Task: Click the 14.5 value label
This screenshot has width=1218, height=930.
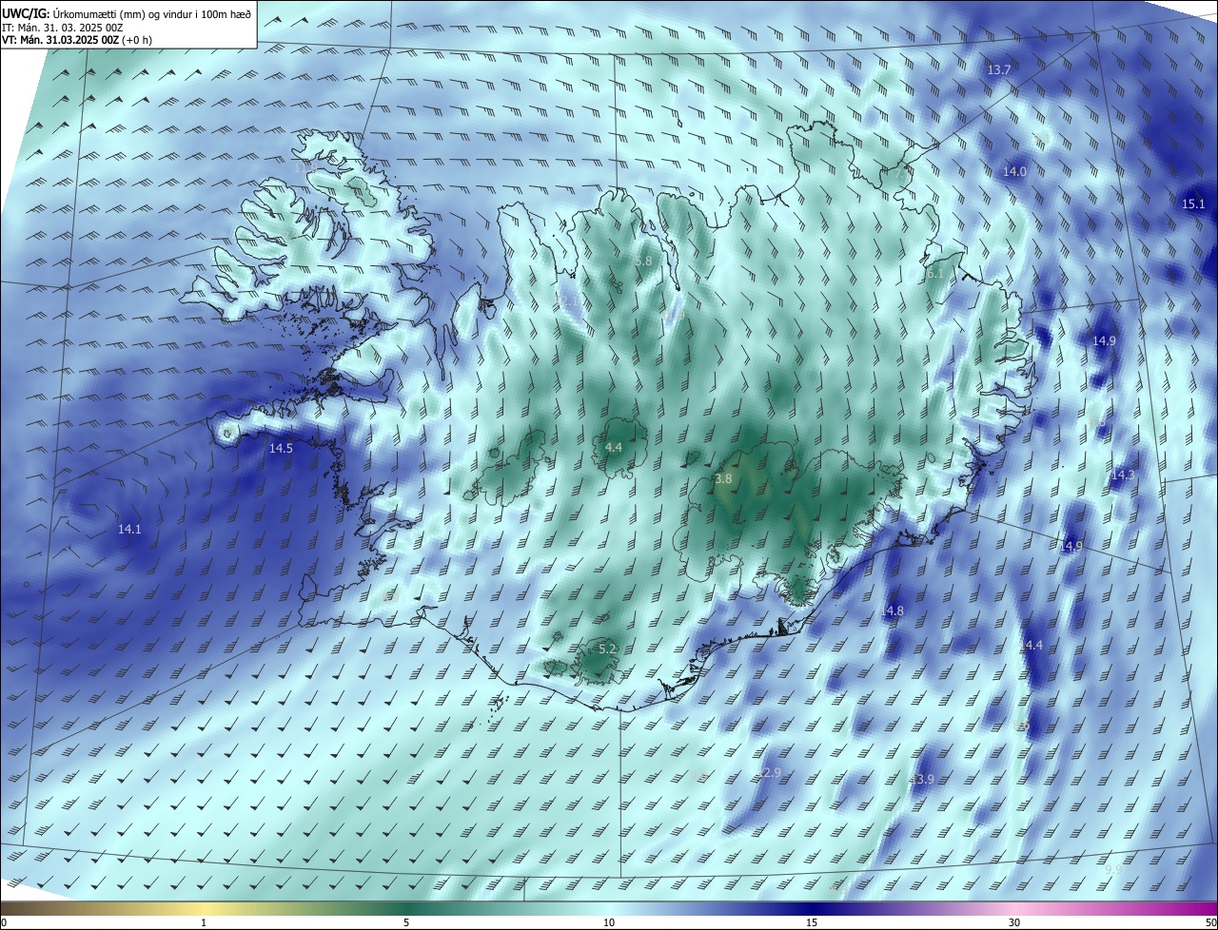Action: [281, 447]
